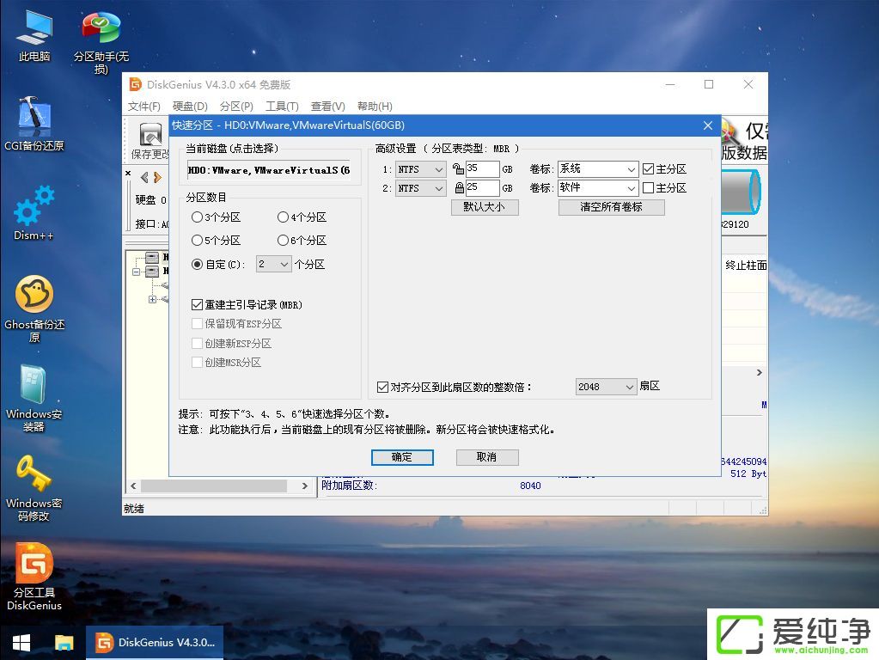Click the padlock icon beside the 35 GB field
Screen dimensions: 879x660
coord(461,169)
